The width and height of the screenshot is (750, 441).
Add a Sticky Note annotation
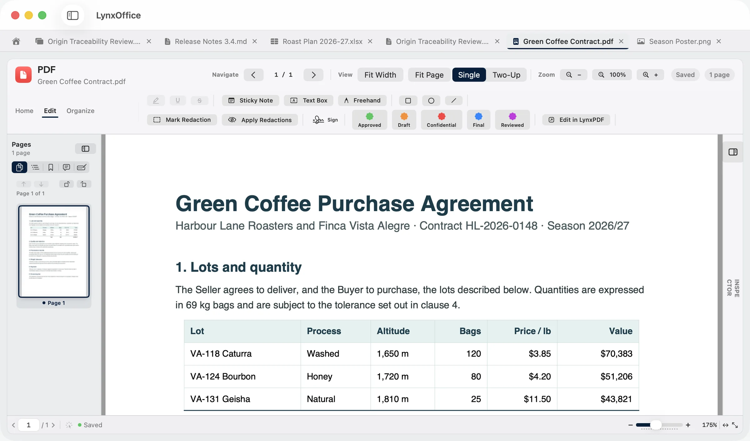251,100
